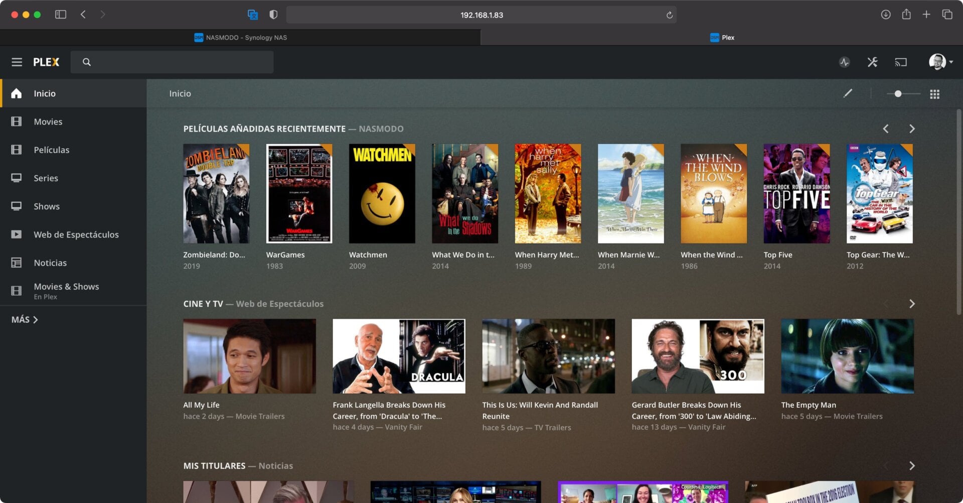Open Plex settings wrench icon
The height and width of the screenshot is (503, 963).
coord(872,62)
